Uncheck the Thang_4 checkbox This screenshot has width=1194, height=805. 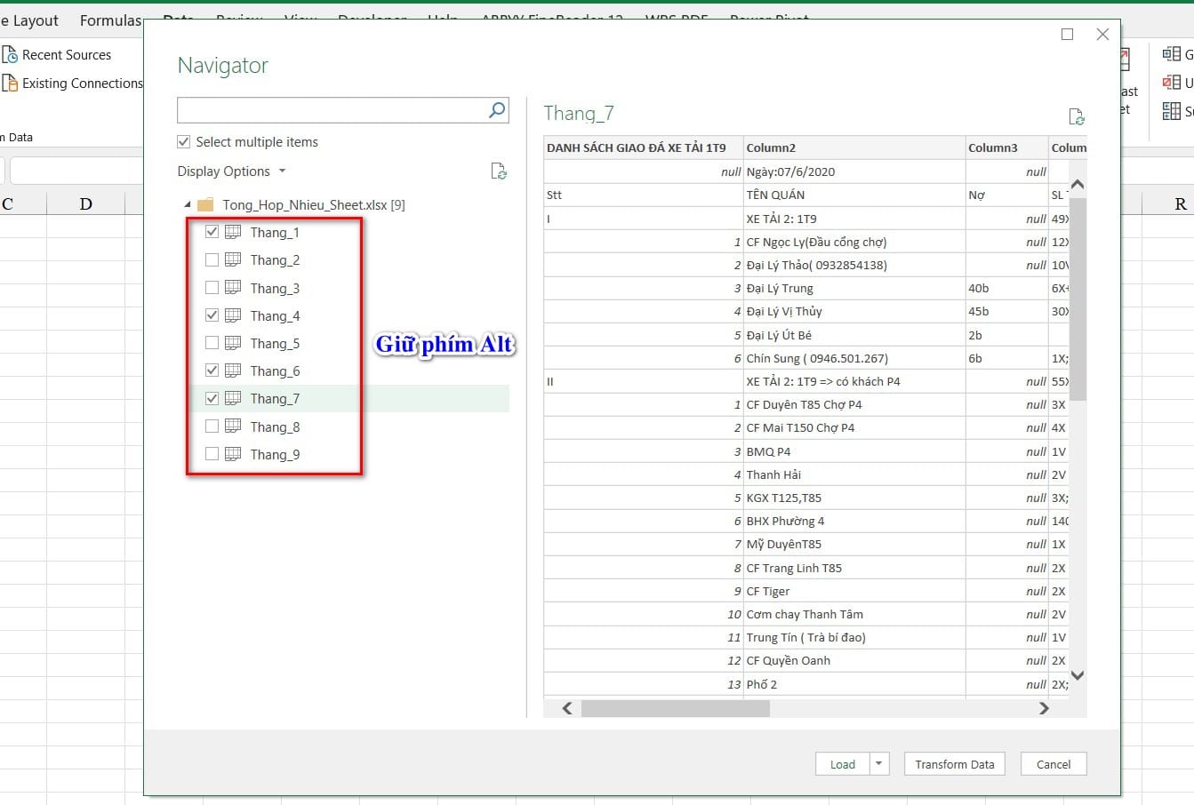212,315
